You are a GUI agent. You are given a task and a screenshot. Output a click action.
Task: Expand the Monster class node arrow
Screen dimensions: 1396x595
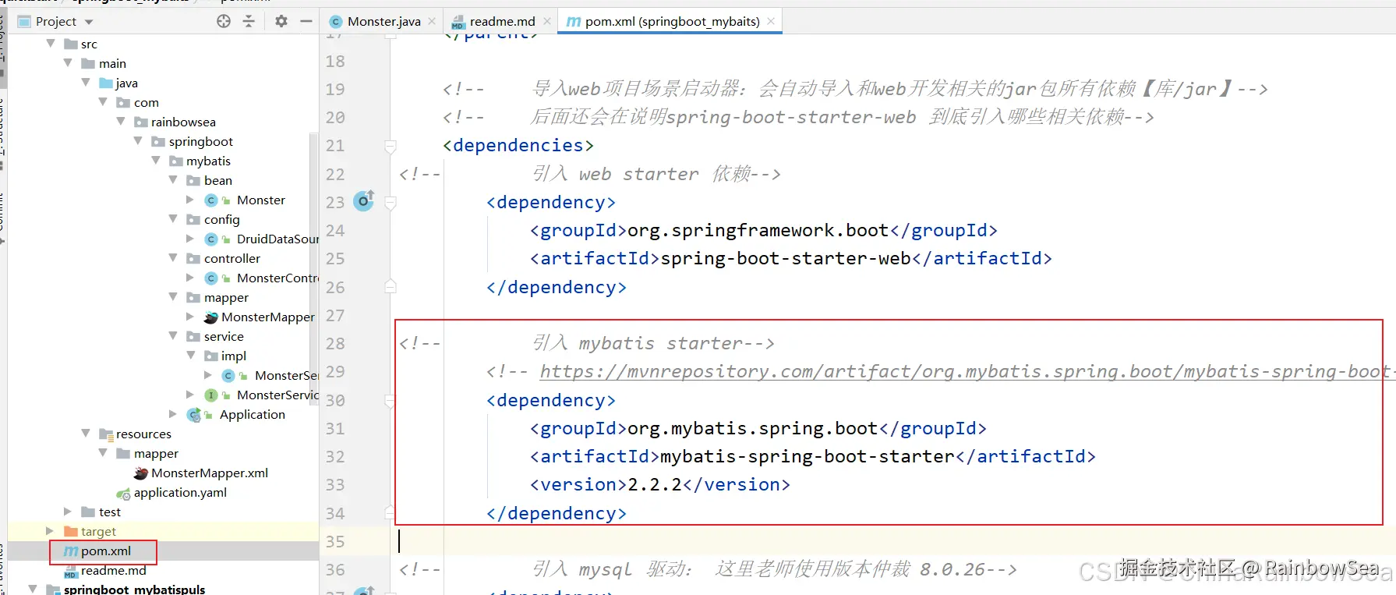pos(190,200)
